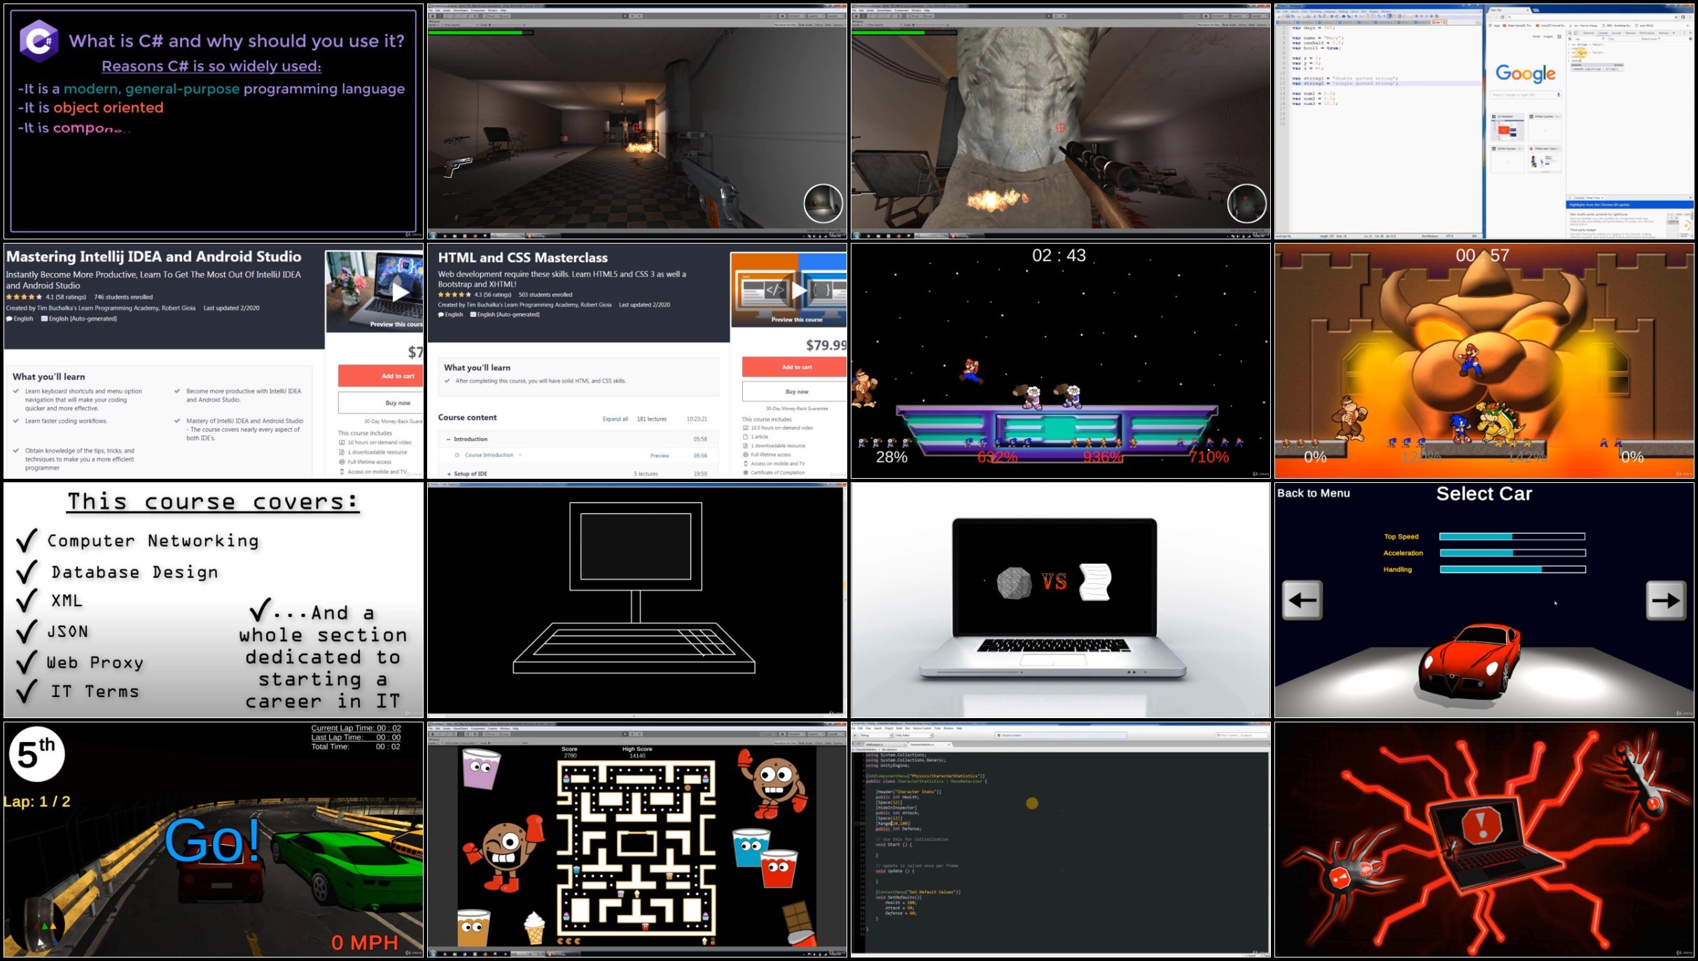This screenshot has height=961, width=1698.
Task: Toggle Mute Audio in Pac-Man Unity window
Action: coord(805,743)
